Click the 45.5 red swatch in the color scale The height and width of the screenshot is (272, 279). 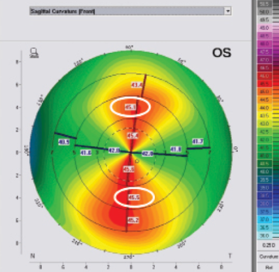(x=265, y=84)
